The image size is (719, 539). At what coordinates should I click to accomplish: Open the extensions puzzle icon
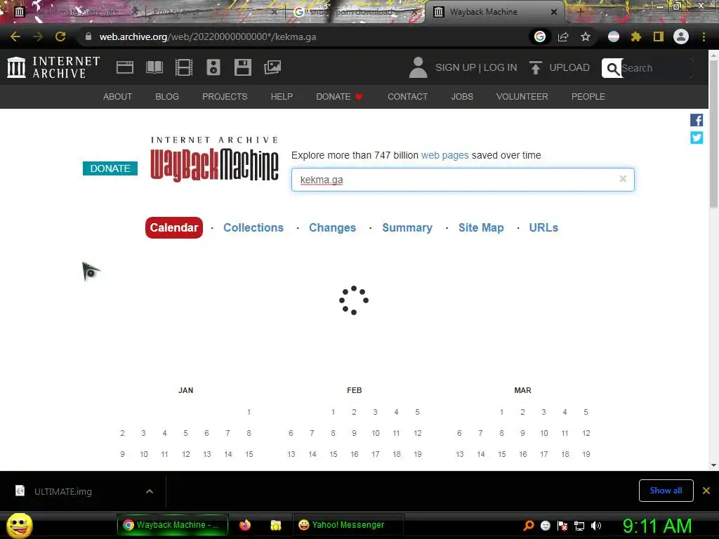tap(635, 36)
